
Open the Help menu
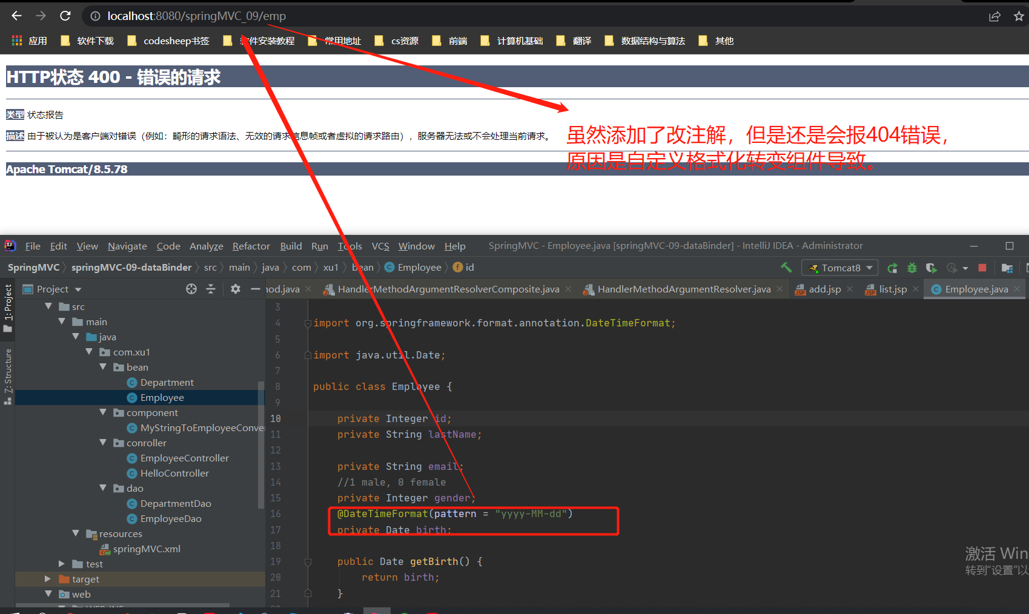click(x=455, y=246)
